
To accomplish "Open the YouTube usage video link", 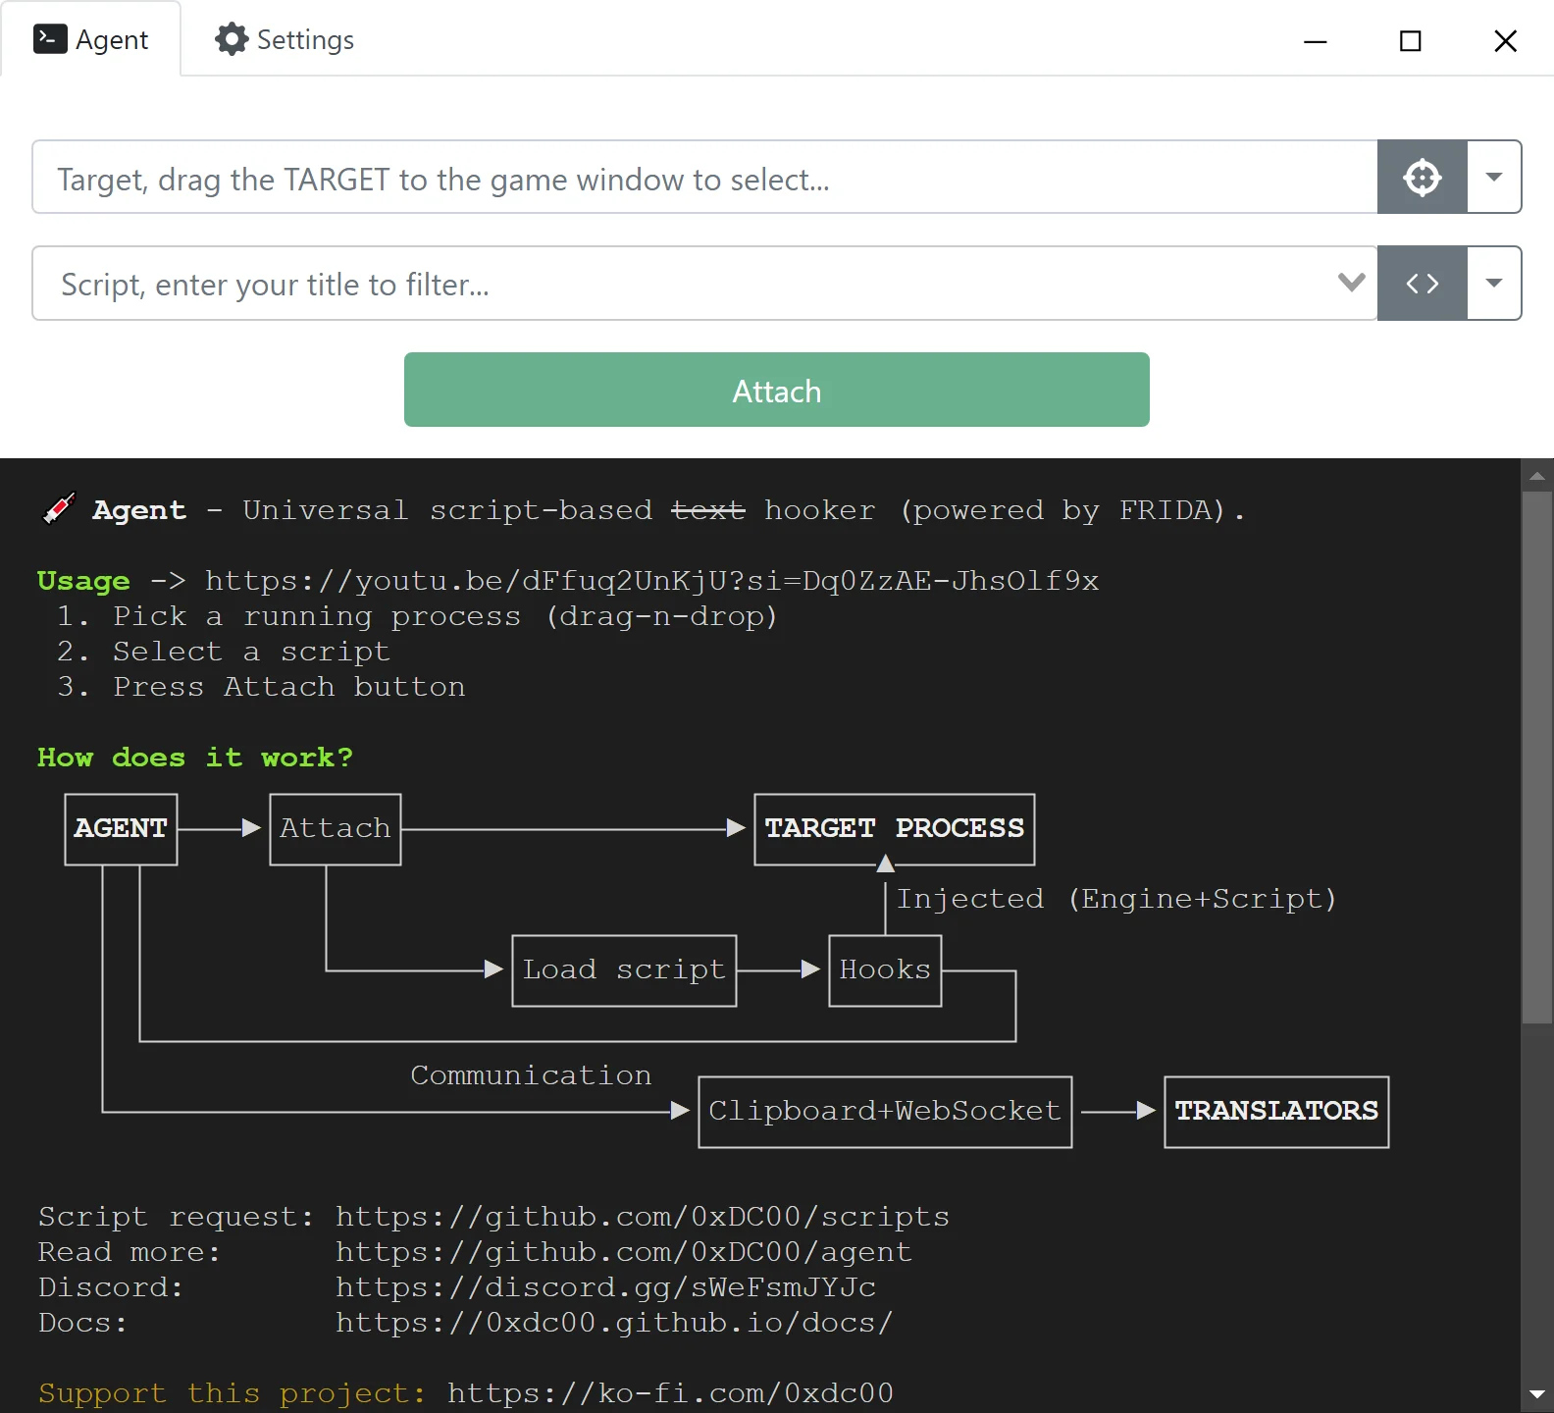I will (x=651, y=581).
